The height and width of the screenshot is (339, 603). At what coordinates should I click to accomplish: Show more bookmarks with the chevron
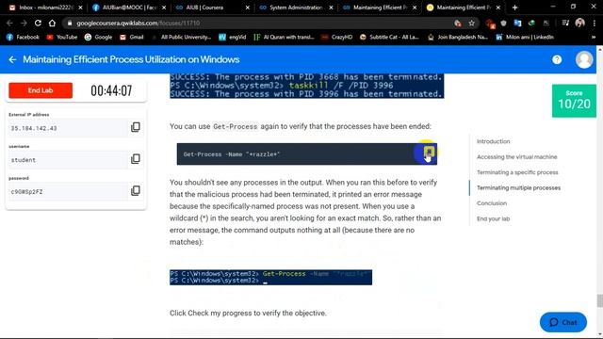tap(594, 37)
